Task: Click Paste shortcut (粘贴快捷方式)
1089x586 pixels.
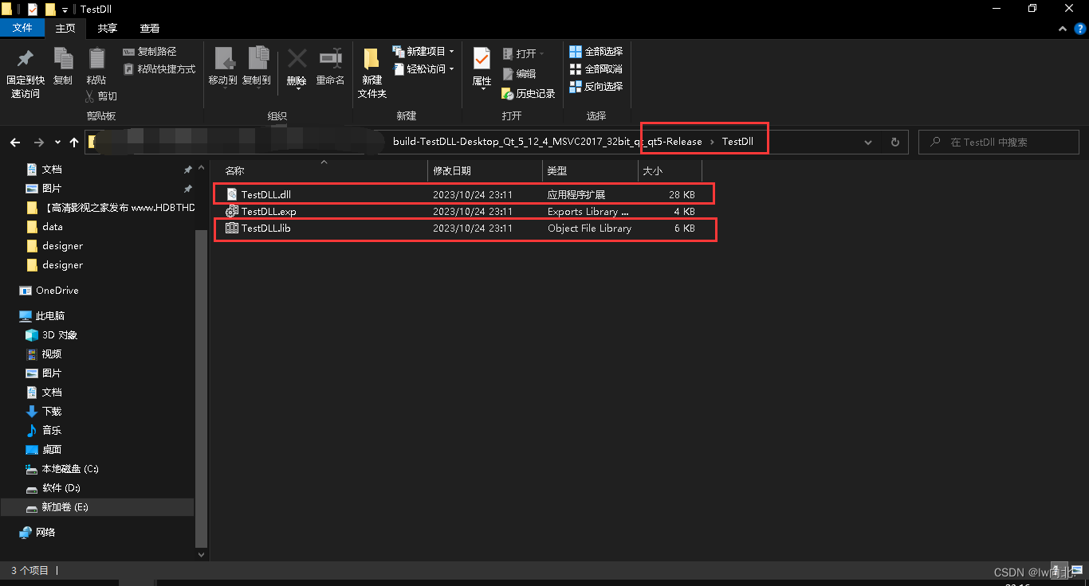Action: 159,69
